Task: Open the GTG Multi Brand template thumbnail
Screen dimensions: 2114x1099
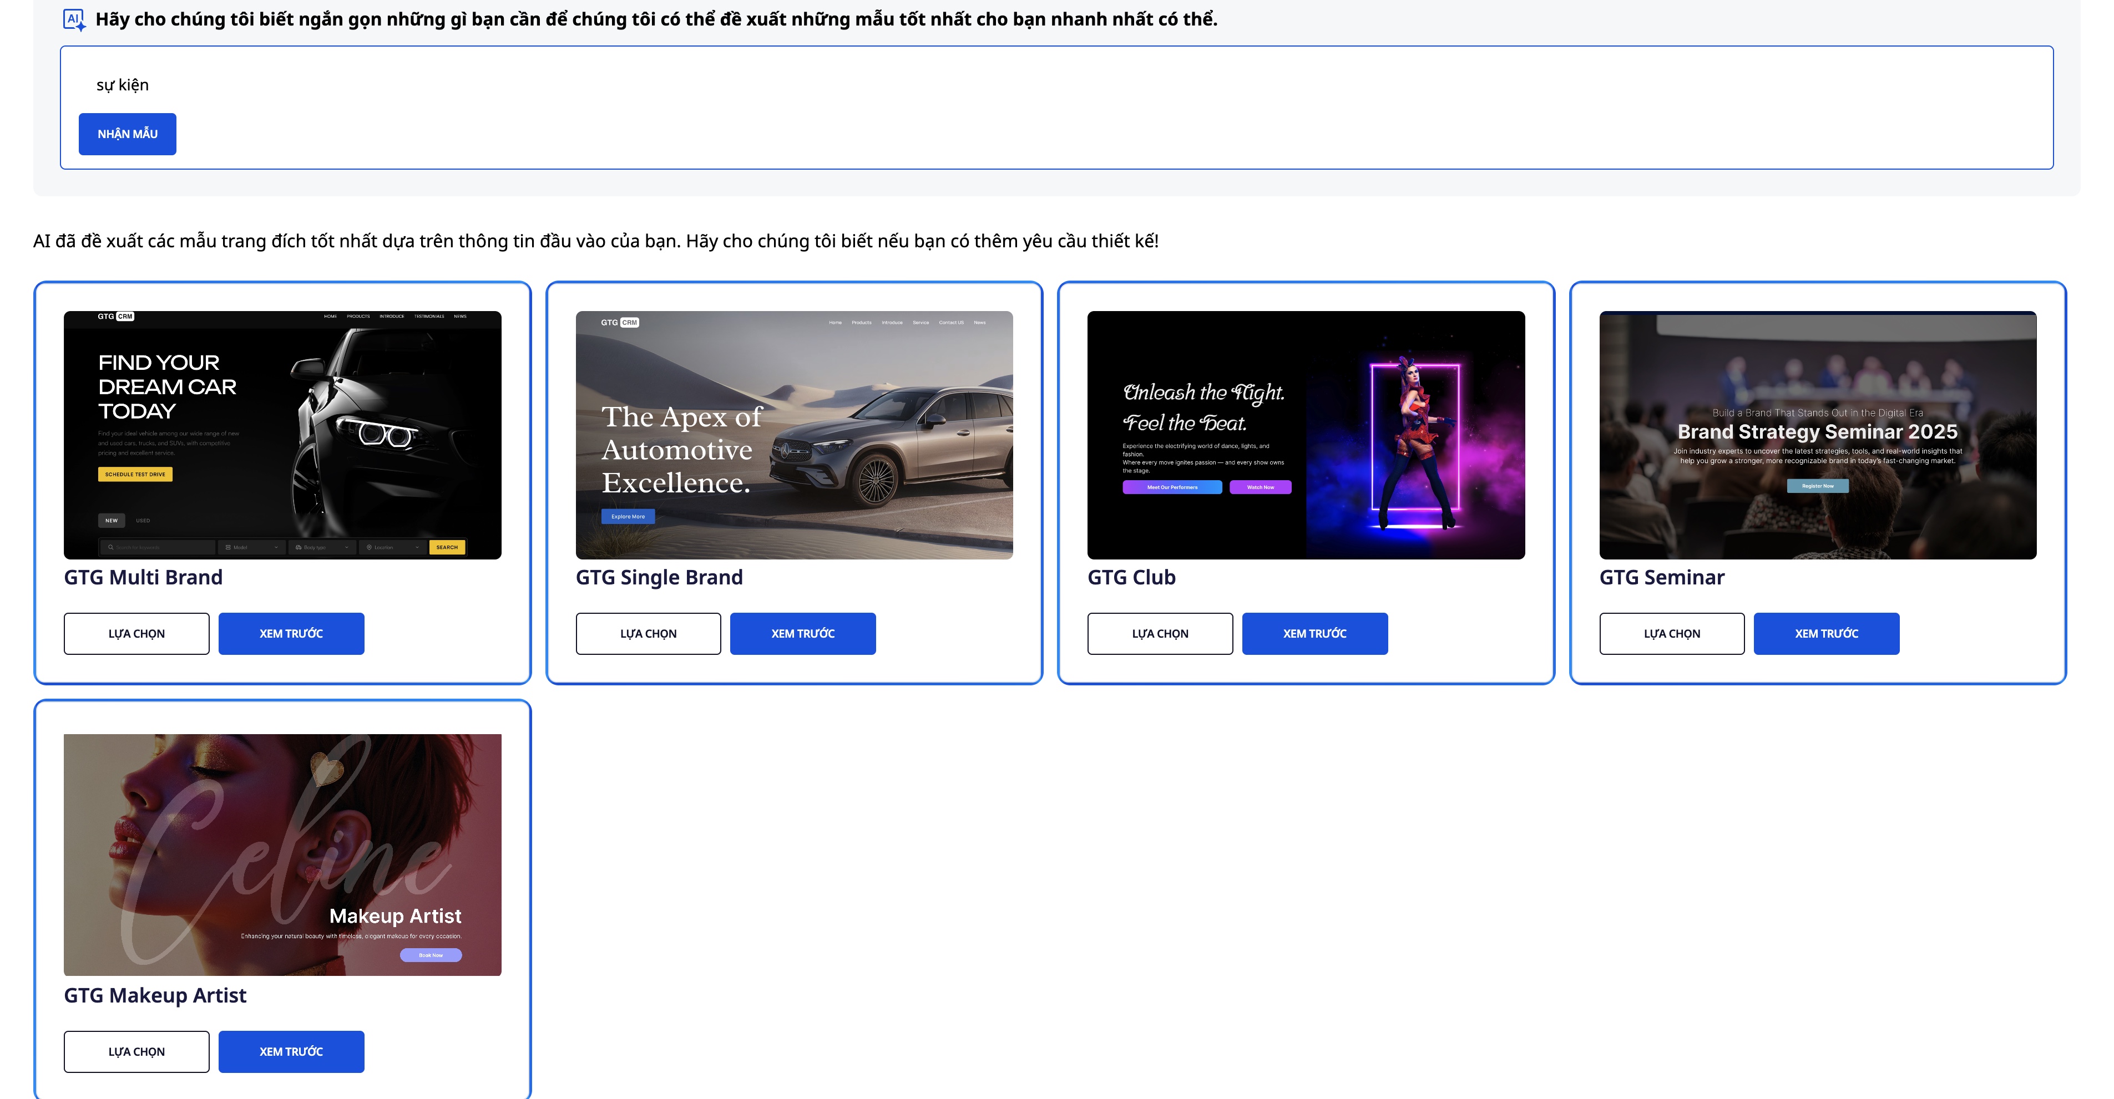Action: [x=282, y=435]
